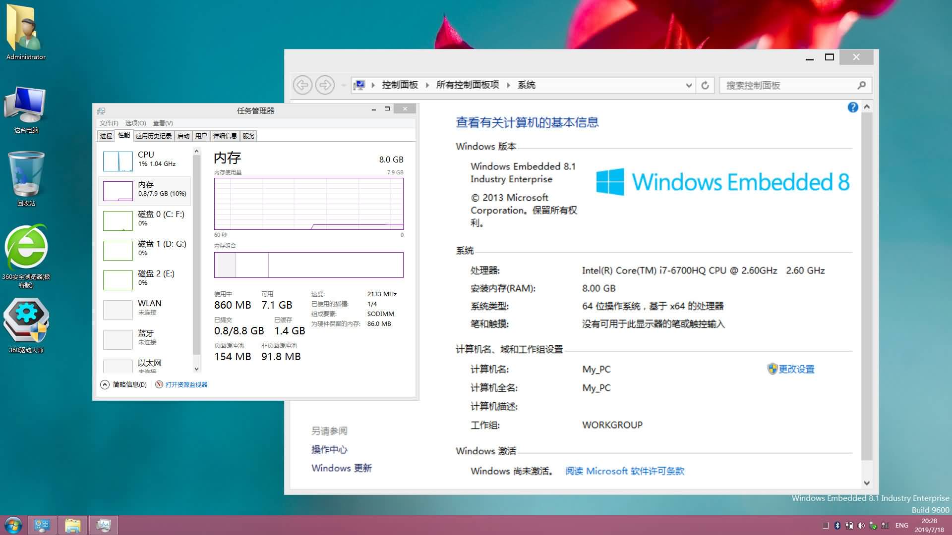The image size is (952, 535).
Task: Switch to Task Manager taskbar button
Action: pyautogui.click(x=104, y=525)
